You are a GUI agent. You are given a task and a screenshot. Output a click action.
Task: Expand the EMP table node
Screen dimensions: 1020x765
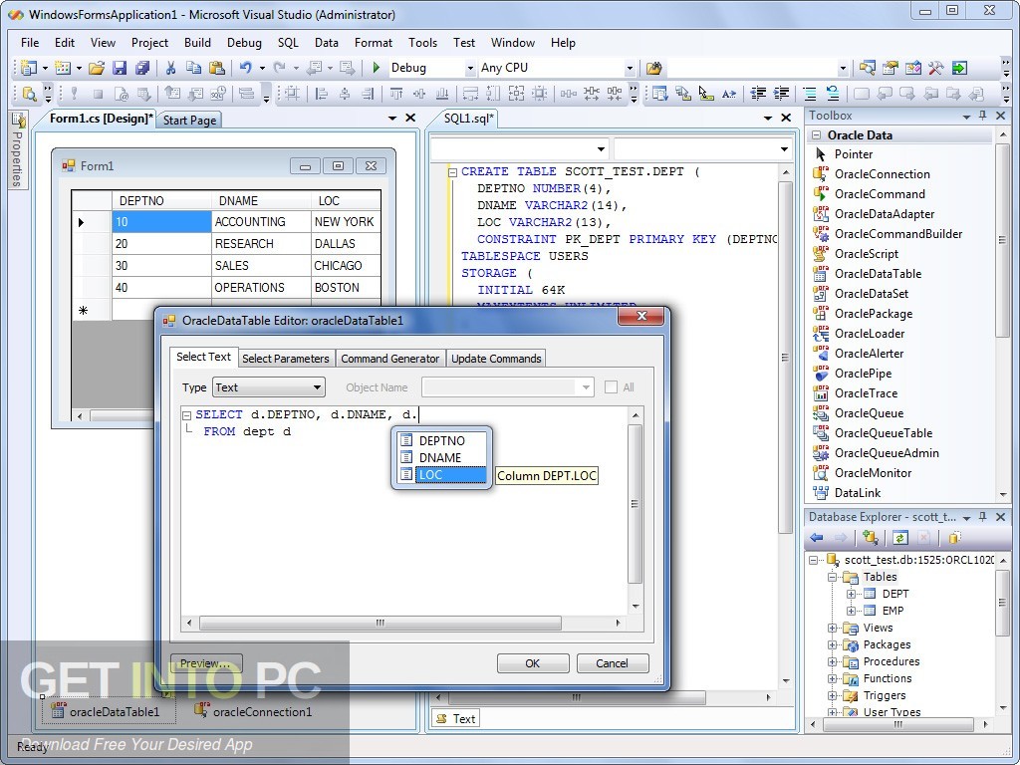tap(851, 611)
